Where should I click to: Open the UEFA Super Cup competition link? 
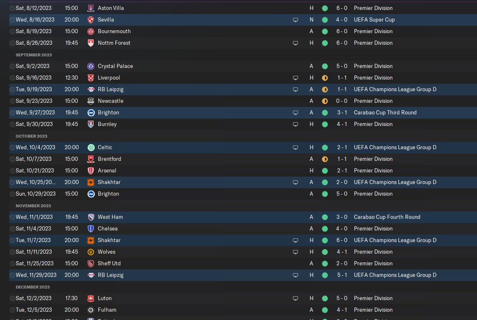point(374,19)
